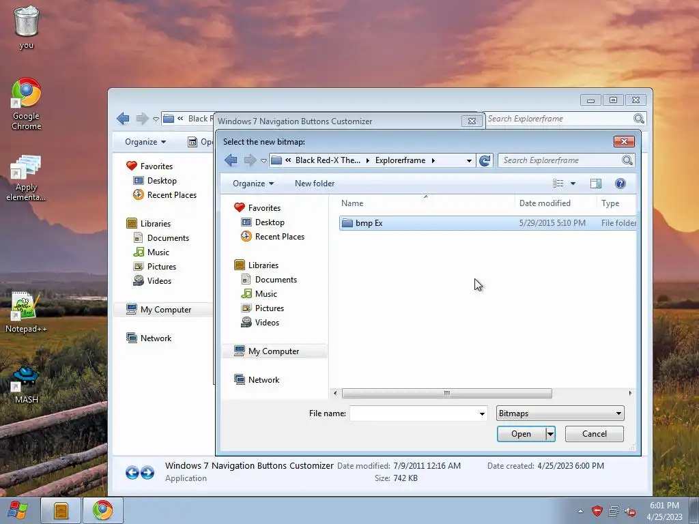This screenshot has width=699, height=524.
Task: Sort by the Date modified column
Action: coord(555,203)
